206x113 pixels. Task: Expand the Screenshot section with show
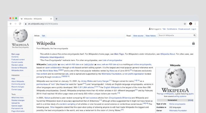pyautogui.click(x=191, y=100)
